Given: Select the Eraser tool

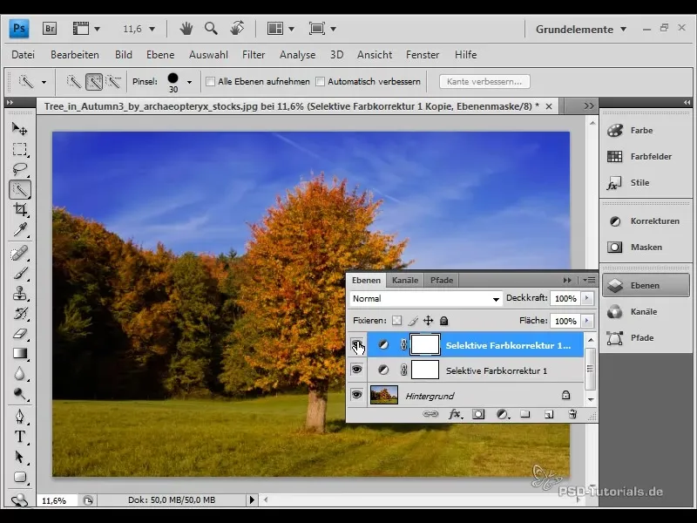Looking at the screenshot, I should pyautogui.click(x=19, y=334).
